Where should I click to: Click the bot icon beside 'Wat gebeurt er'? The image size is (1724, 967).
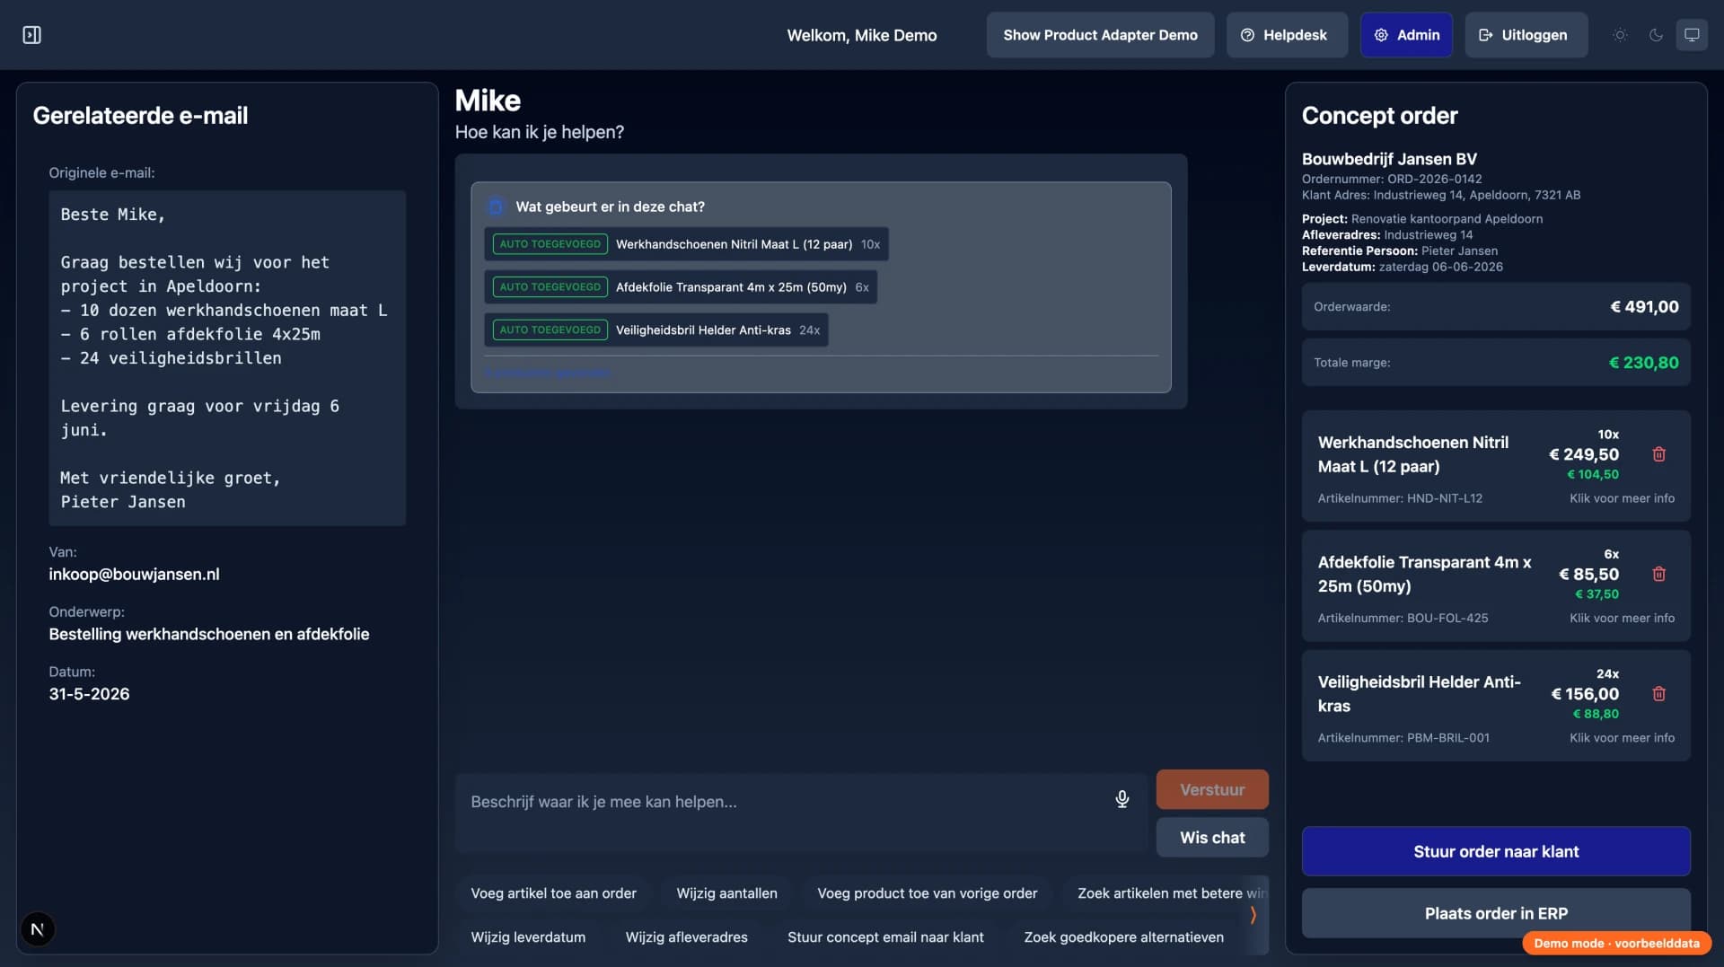point(495,207)
